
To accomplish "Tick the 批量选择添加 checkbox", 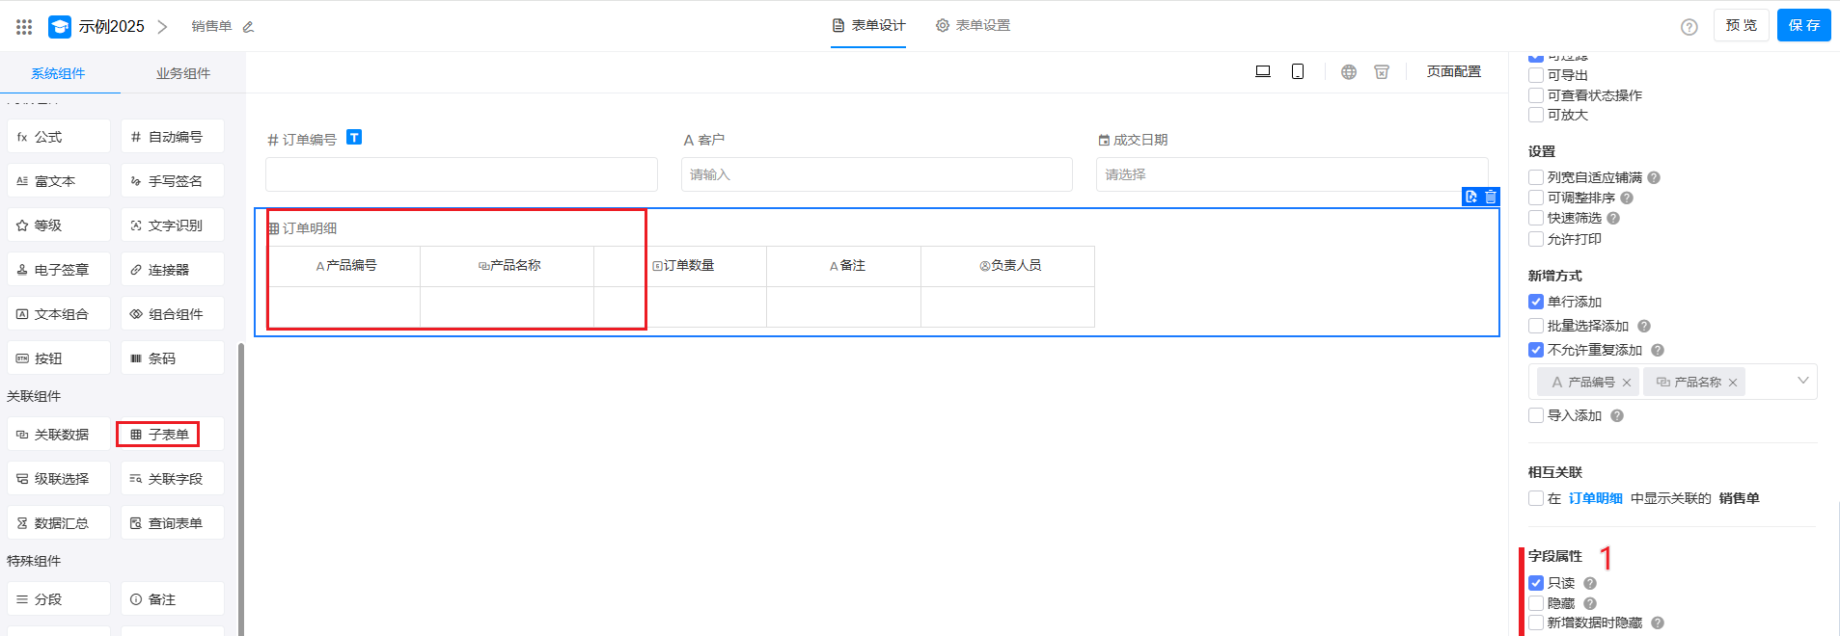I will pos(1536,326).
